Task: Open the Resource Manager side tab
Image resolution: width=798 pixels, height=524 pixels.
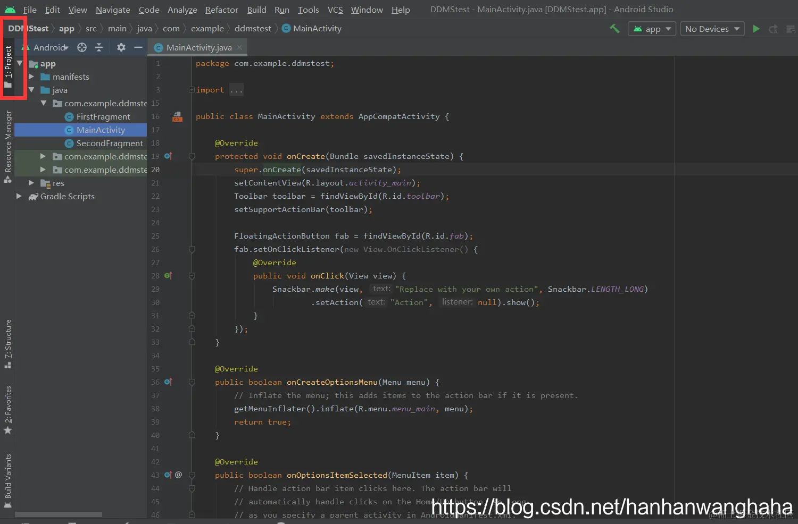Action: tap(7, 146)
